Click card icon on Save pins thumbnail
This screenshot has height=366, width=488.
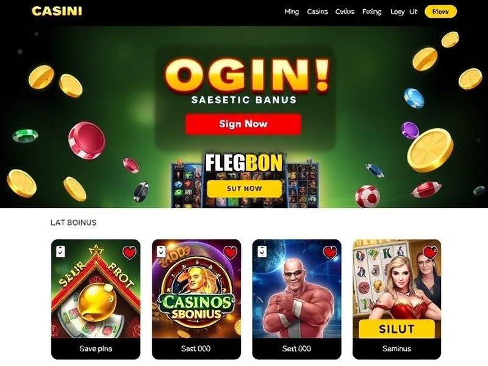coord(60,251)
